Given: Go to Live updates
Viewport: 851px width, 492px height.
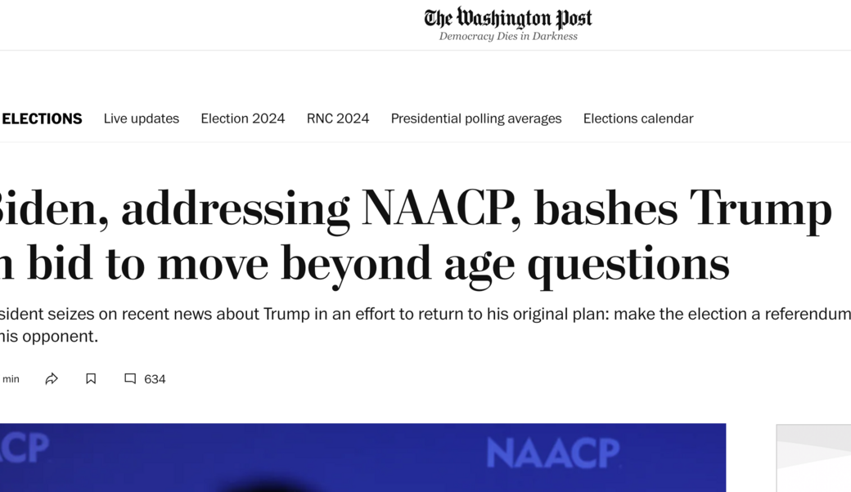Looking at the screenshot, I should pyautogui.click(x=142, y=119).
